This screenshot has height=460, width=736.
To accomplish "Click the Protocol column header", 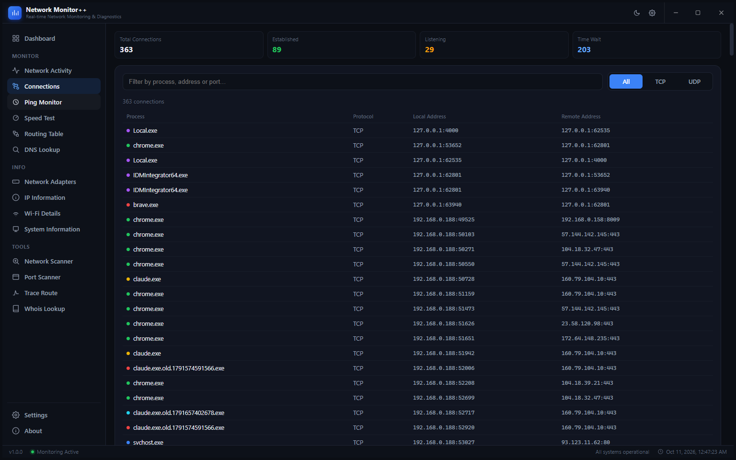I will (x=363, y=116).
